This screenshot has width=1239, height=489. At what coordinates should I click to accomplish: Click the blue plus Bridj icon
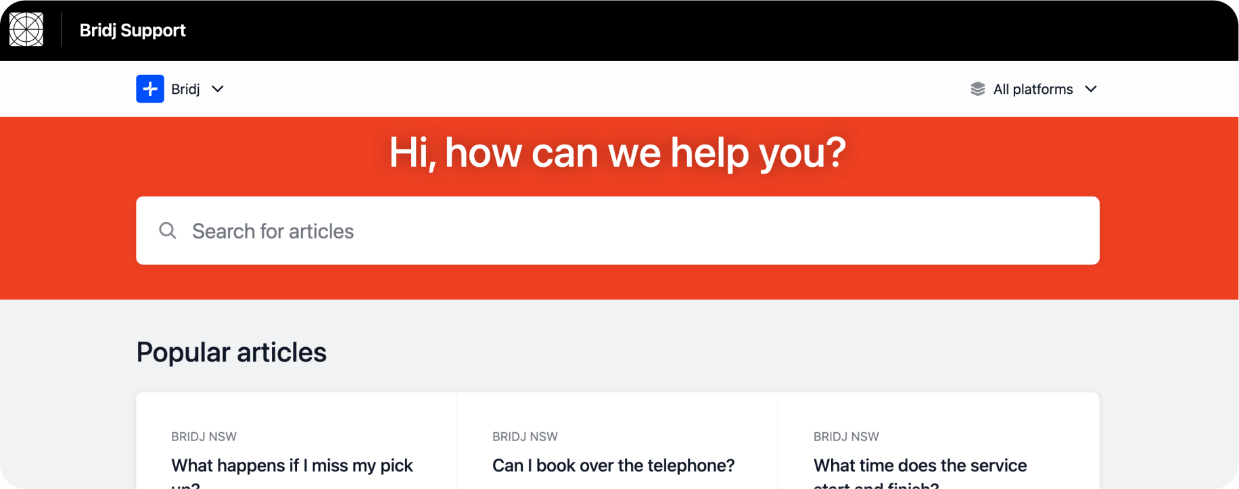[150, 89]
